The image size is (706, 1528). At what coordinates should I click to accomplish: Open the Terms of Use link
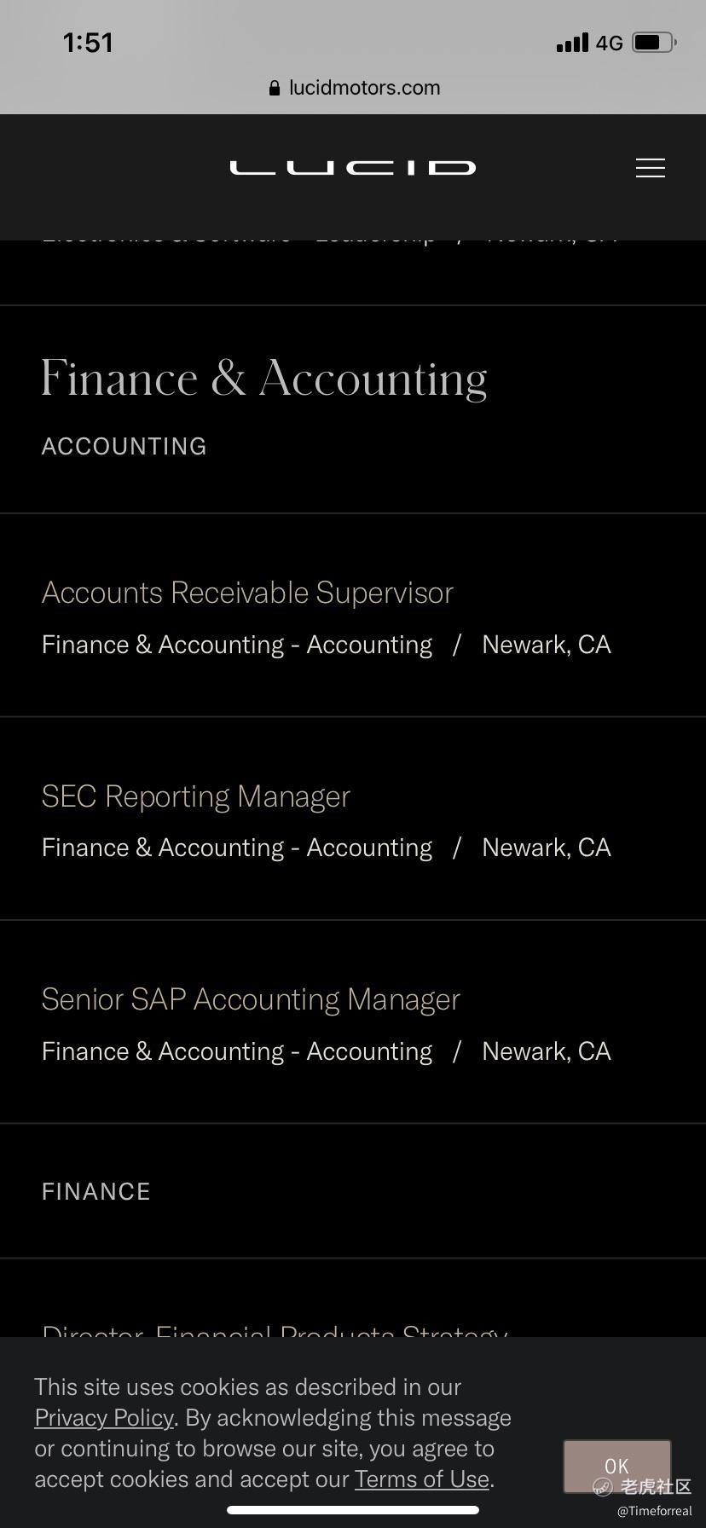click(422, 1479)
